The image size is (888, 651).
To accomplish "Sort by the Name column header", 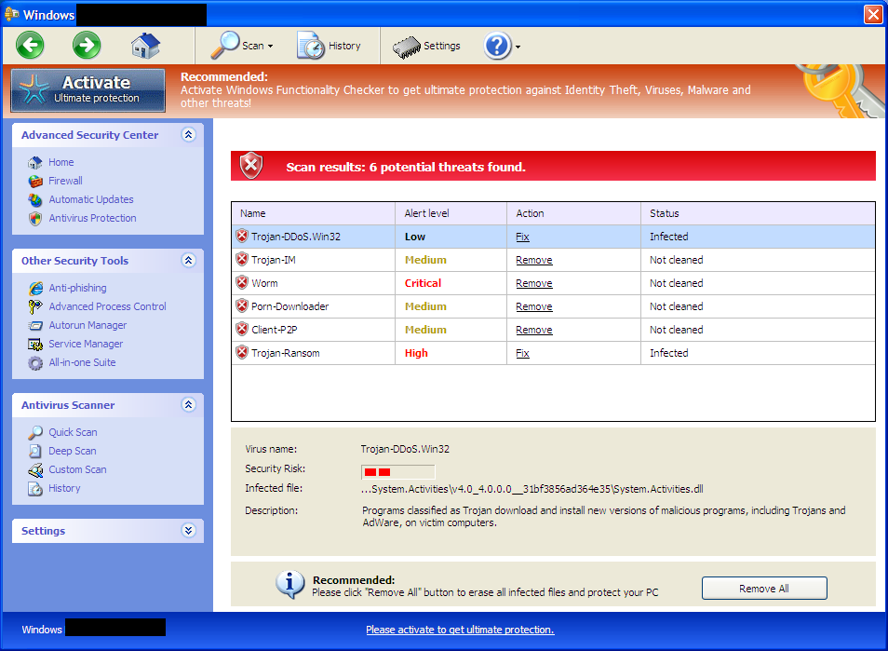I will [x=313, y=213].
